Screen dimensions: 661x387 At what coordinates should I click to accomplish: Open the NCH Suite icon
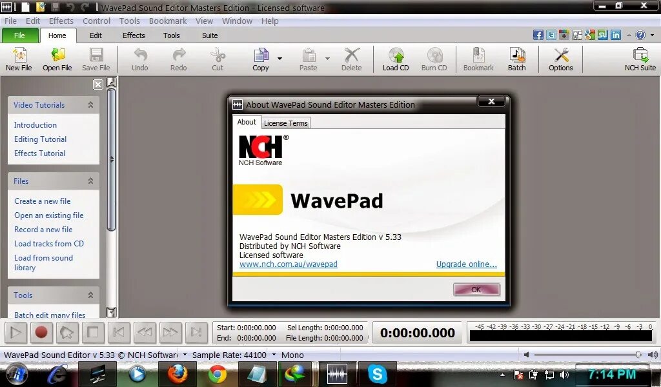coord(640,55)
